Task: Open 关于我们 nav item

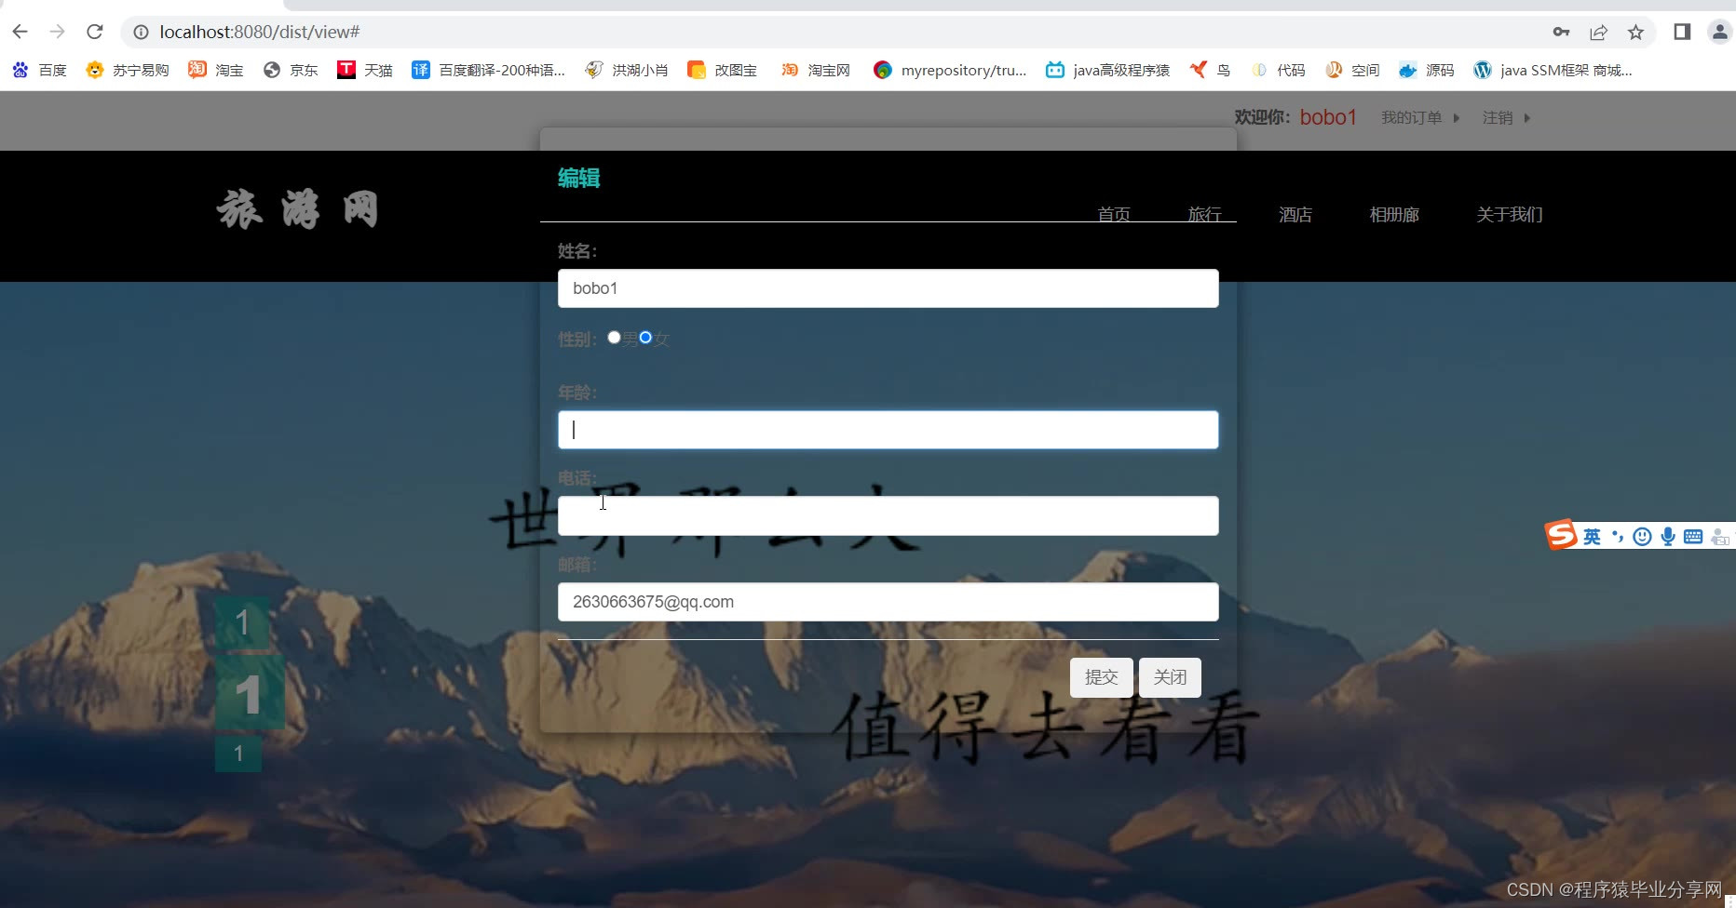Action: (x=1510, y=214)
